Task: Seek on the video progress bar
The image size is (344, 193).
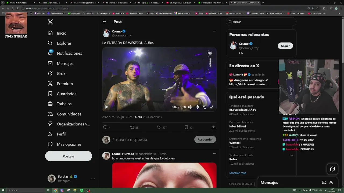Action: pos(159,101)
